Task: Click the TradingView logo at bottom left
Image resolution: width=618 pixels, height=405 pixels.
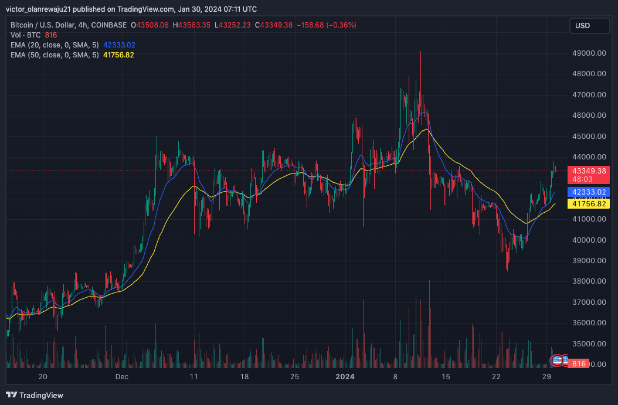Action: coord(34,395)
